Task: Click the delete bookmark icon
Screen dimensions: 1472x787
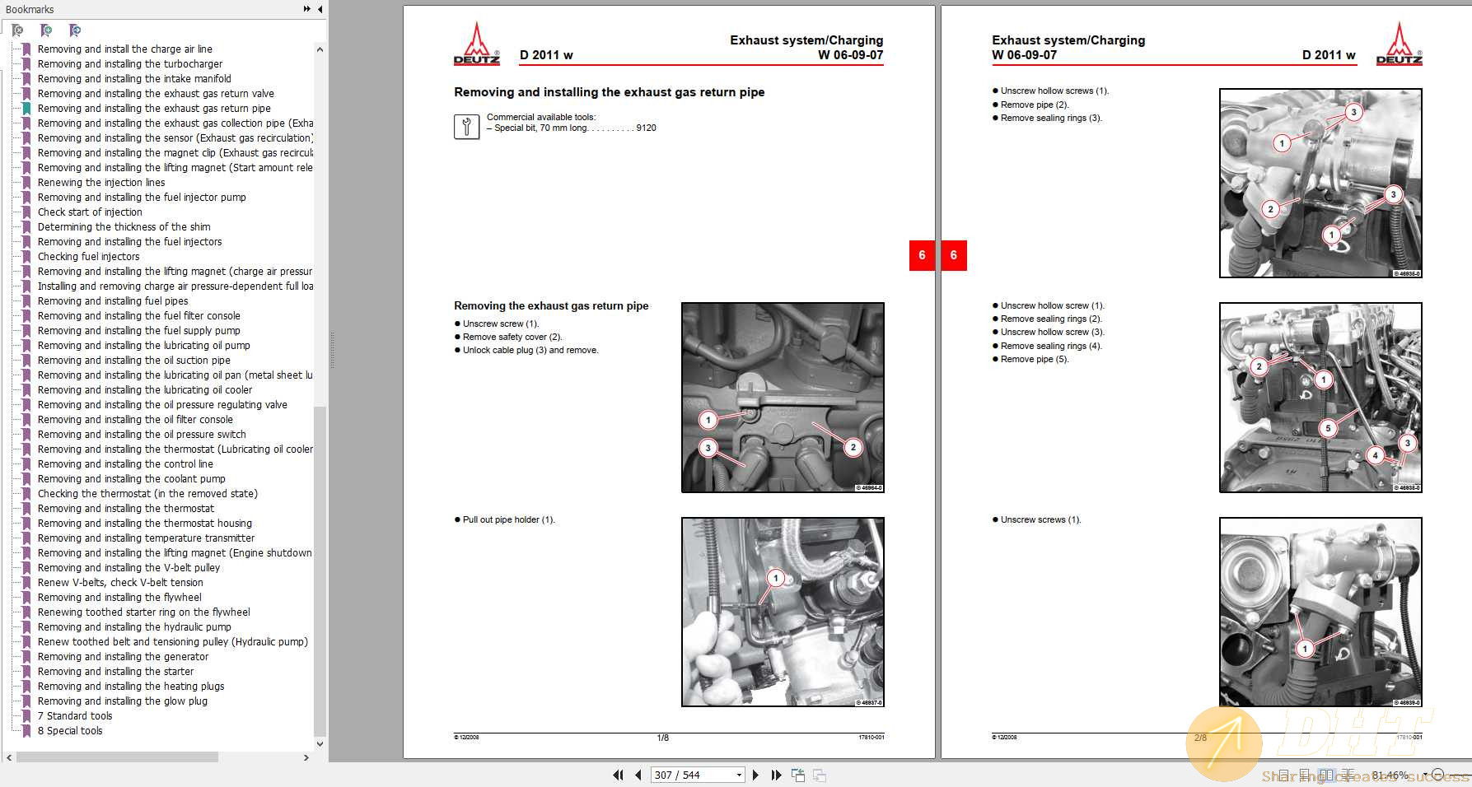Action: point(18,30)
